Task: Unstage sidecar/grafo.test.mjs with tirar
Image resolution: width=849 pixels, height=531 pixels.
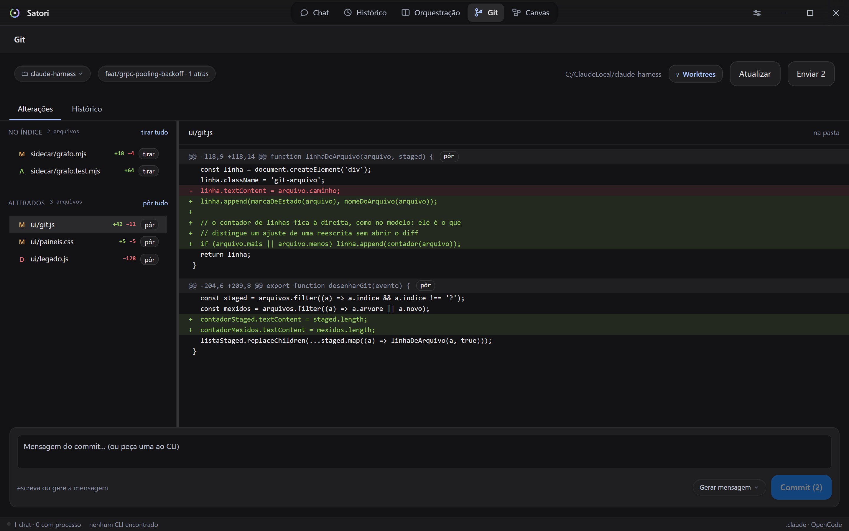Action: 148,171
